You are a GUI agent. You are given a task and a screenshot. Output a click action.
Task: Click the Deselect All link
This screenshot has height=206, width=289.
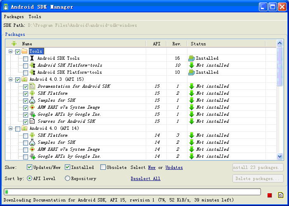click(146, 178)
